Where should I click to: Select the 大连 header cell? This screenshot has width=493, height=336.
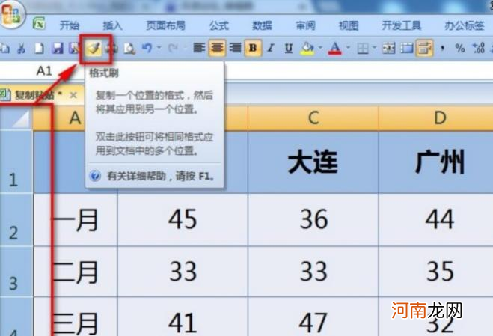point(313,162)
